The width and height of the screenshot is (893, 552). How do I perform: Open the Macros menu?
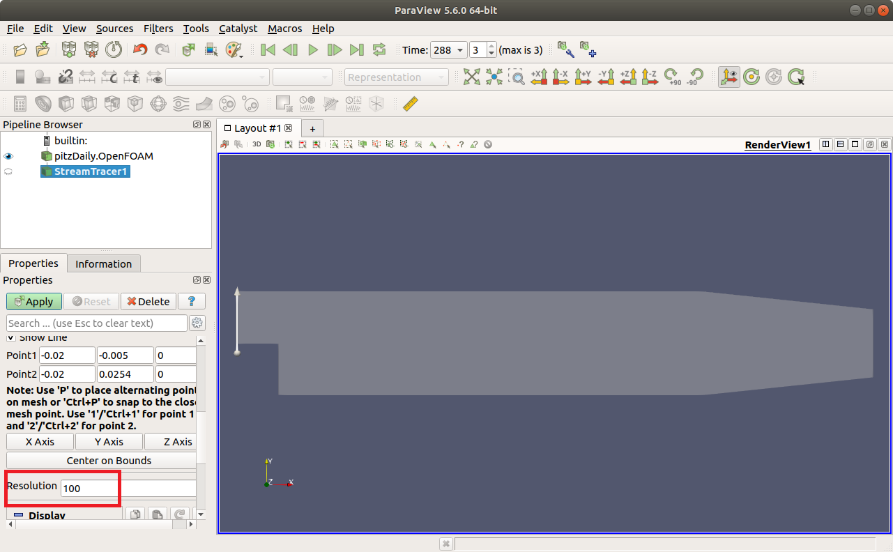click(x=284, y=29)
